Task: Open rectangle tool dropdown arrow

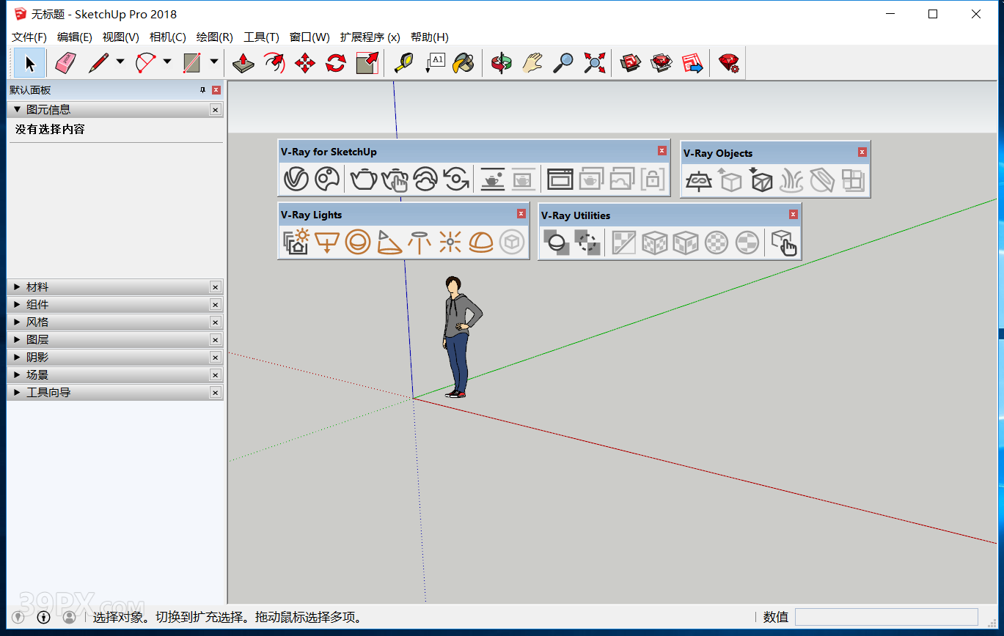Action: point(214,62)
